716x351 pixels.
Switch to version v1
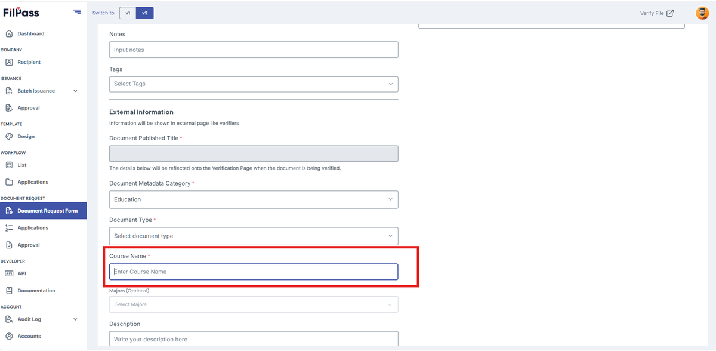(128, 13)
